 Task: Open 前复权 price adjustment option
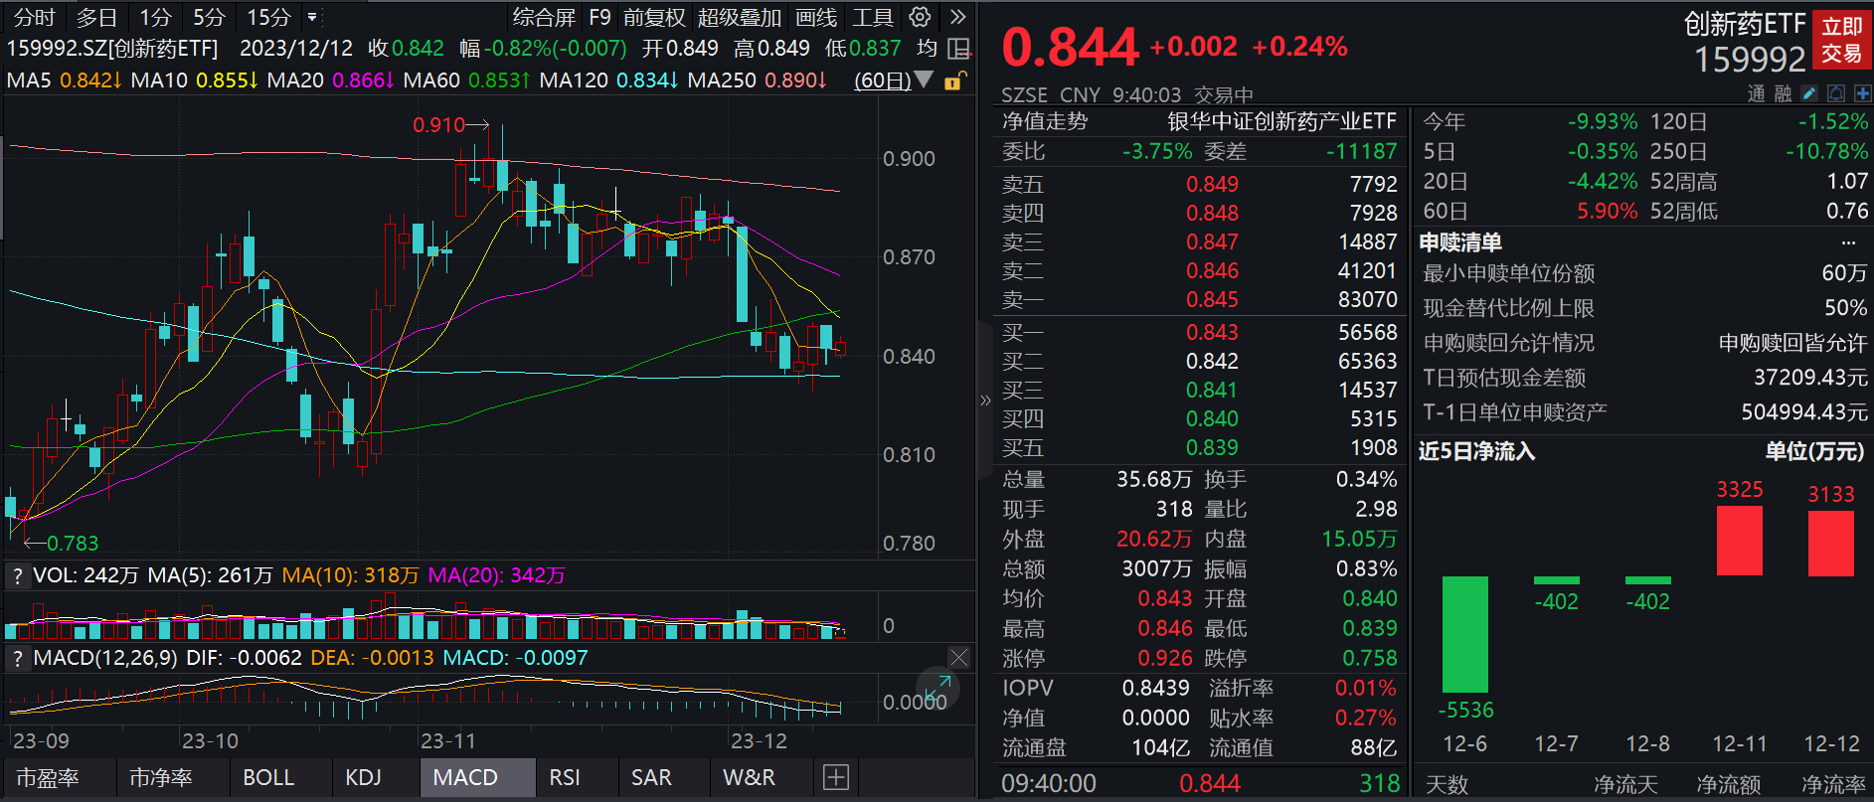point(654,17)
